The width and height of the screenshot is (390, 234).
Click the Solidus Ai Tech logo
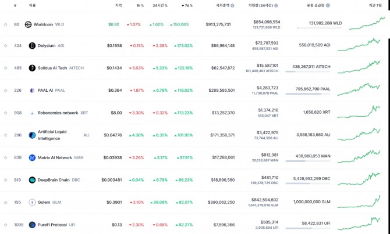point(32,68)
